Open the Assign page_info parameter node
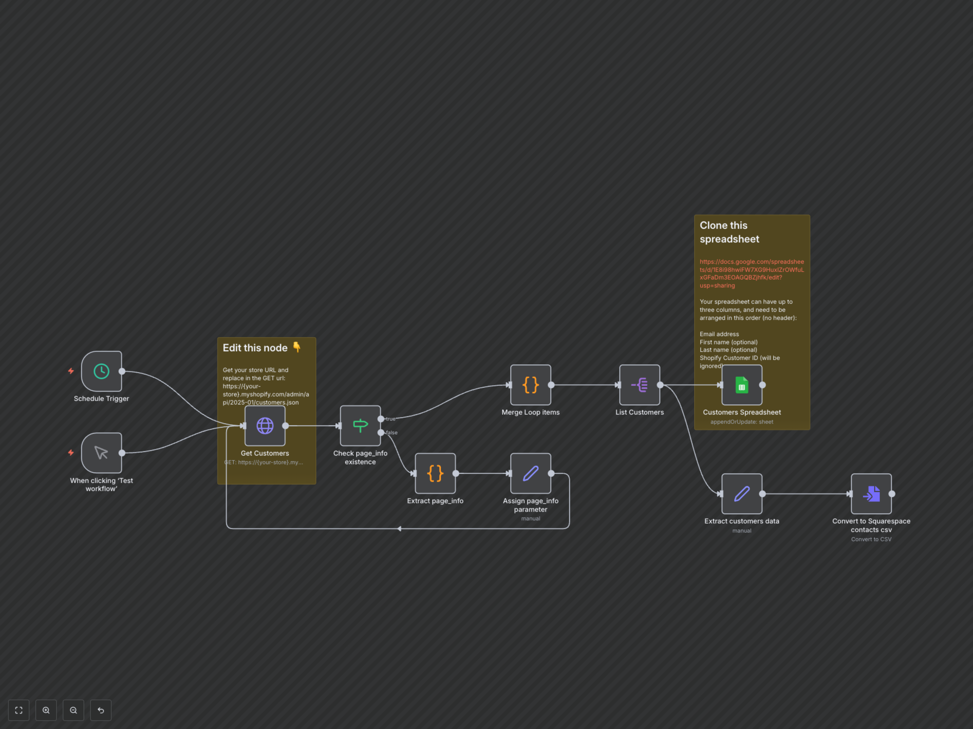973x729 pixels. click(x=531, y=473)
